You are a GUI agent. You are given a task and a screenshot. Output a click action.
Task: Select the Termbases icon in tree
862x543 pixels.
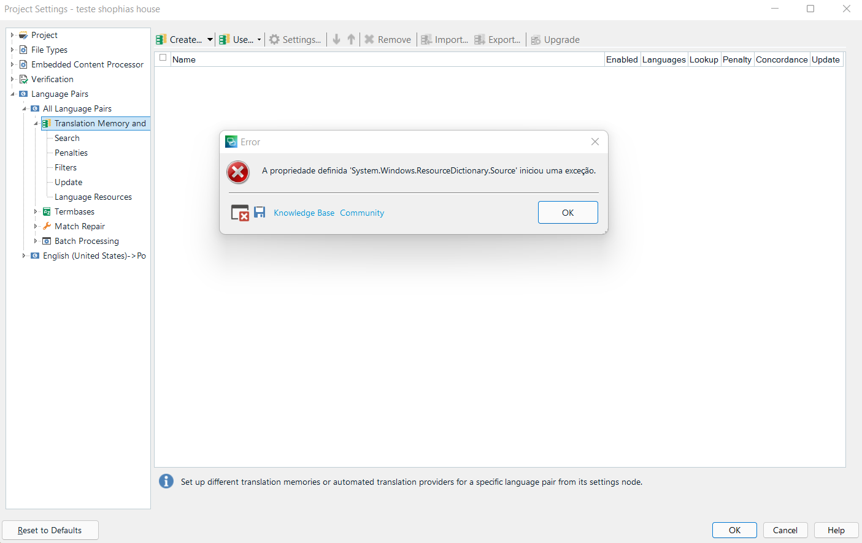[47, 211]
